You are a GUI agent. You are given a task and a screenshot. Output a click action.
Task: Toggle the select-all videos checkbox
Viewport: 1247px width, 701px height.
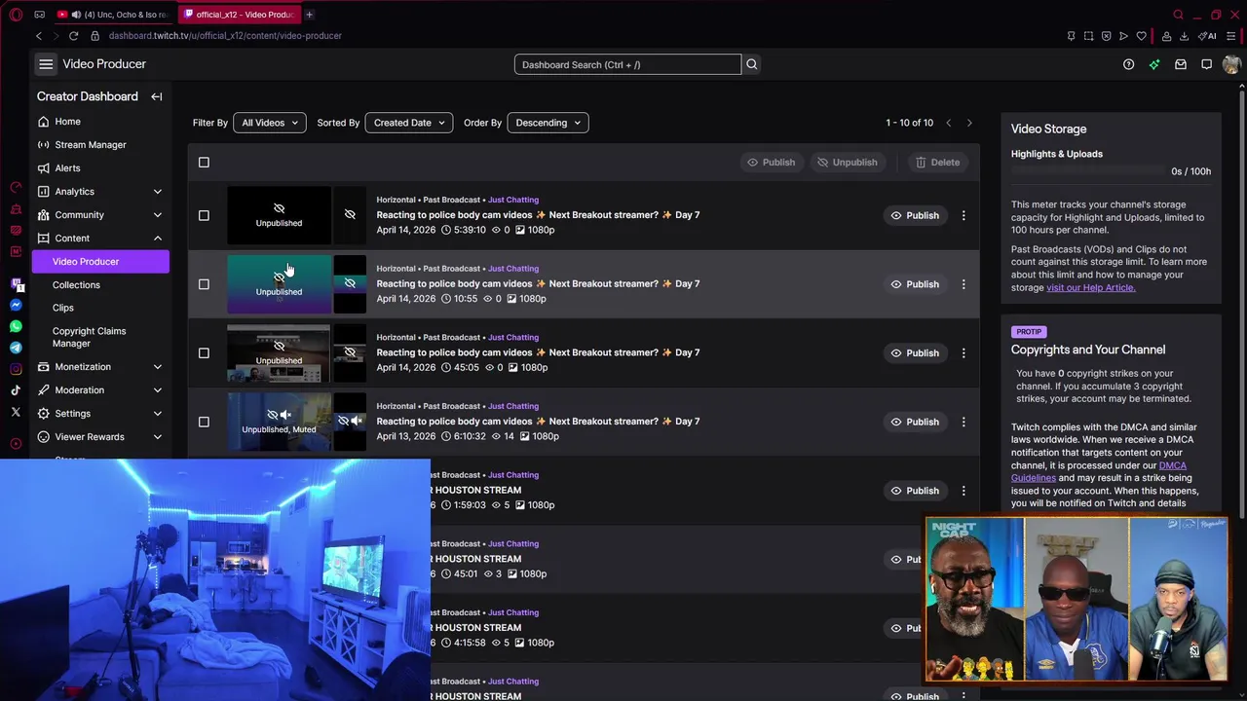(x=204, y=163)
